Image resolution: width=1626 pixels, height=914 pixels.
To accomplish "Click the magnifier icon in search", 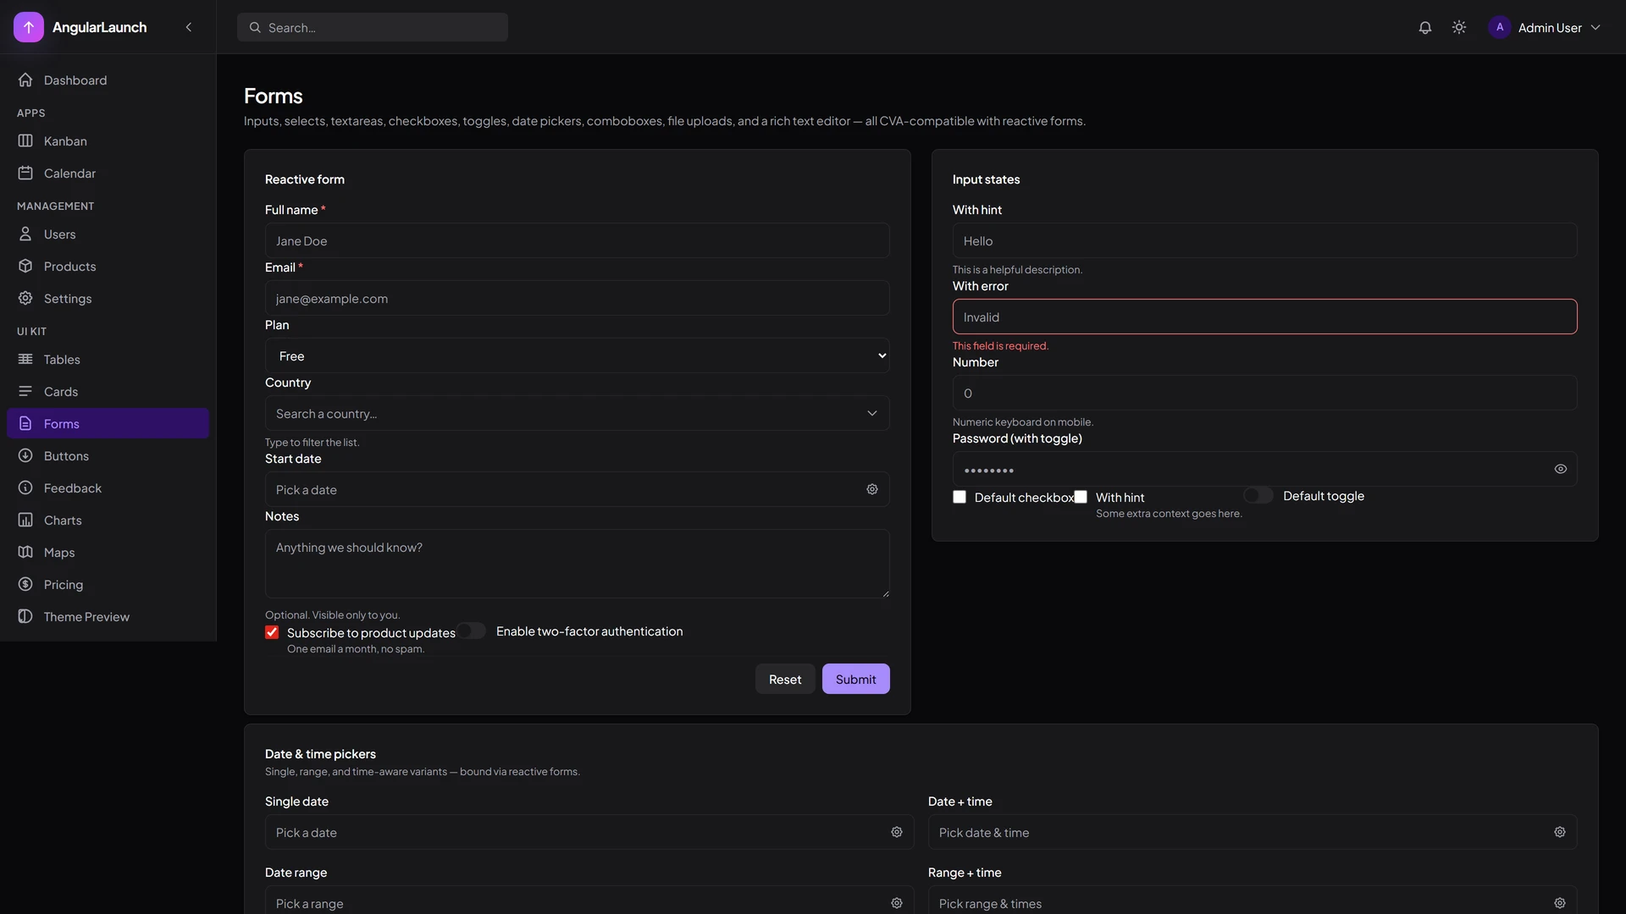I will pos(255,27).
